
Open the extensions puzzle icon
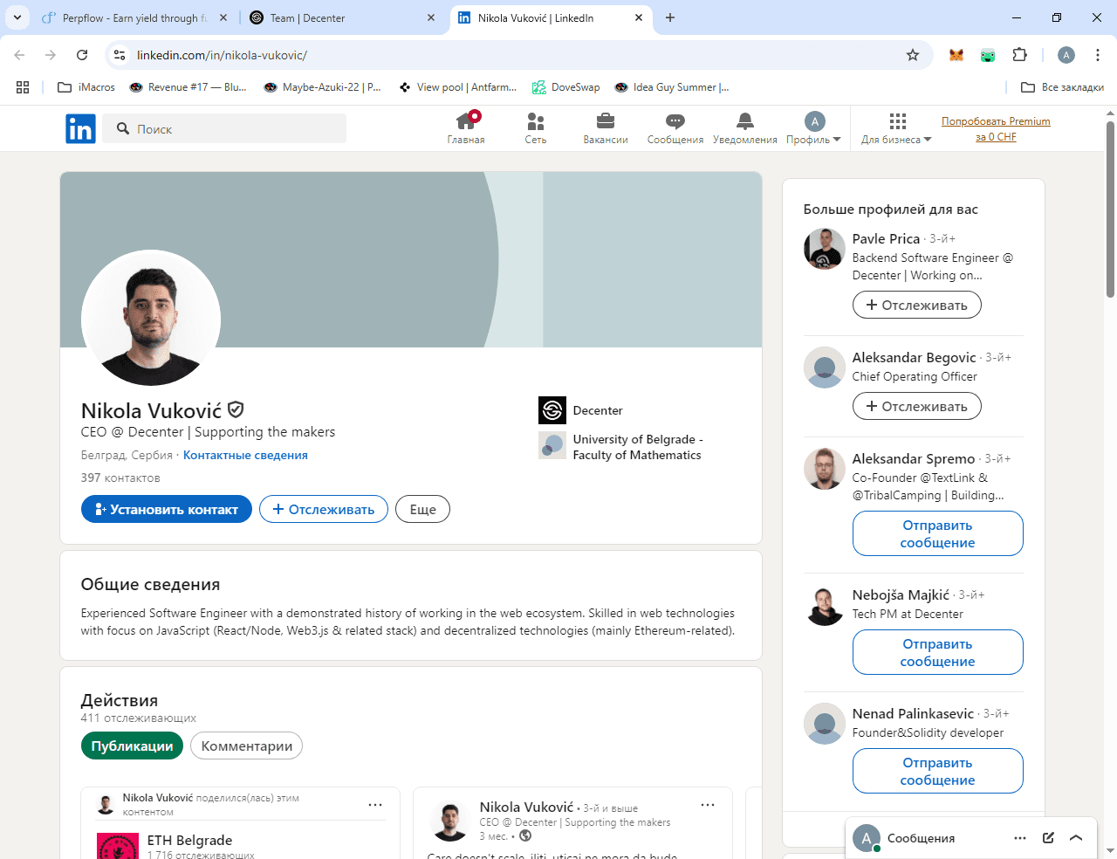click(1019, 55)
